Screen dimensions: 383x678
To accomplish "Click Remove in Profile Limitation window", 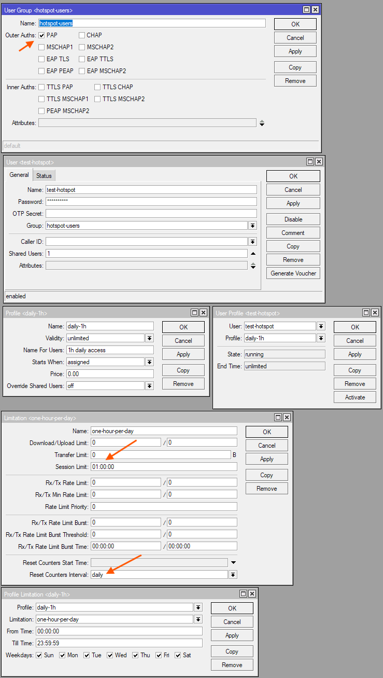I will [x=232, y=665].
